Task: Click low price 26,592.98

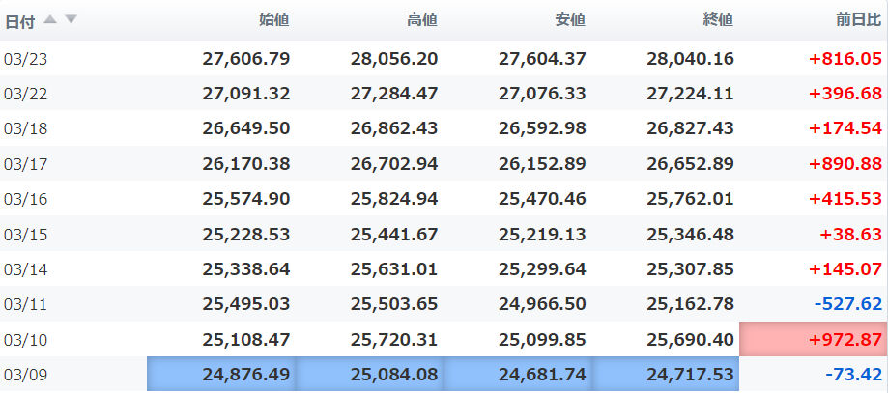Action: tap(542, 128)
